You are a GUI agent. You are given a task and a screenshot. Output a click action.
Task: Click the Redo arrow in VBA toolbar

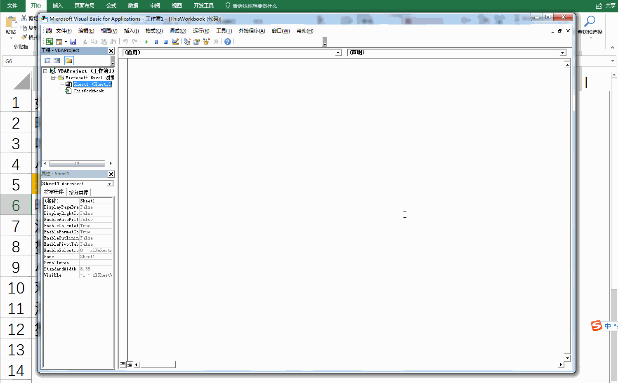pos(134,42)
